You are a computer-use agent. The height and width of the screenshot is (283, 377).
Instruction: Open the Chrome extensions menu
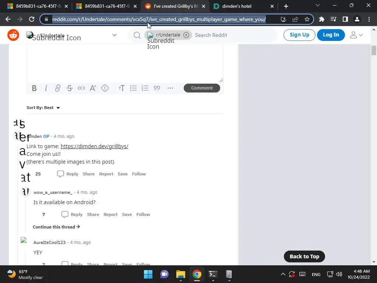pos(321,19)
